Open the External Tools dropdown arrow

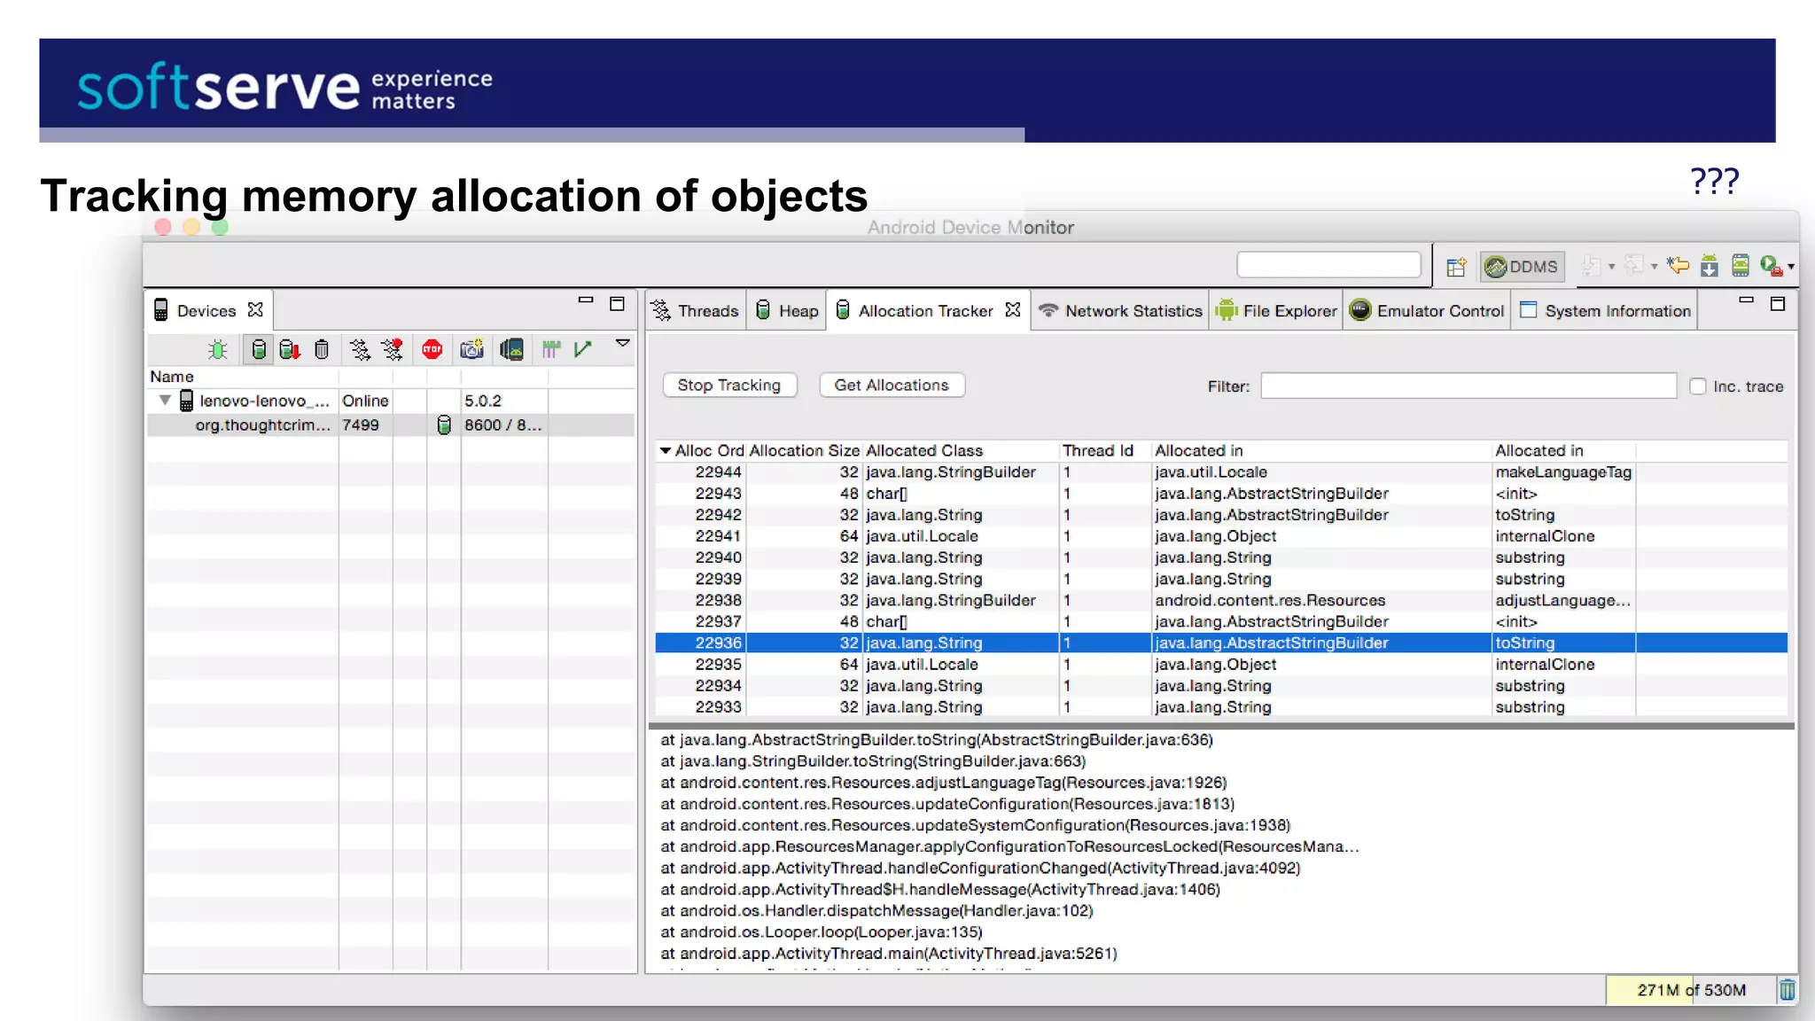[1791, 267]
